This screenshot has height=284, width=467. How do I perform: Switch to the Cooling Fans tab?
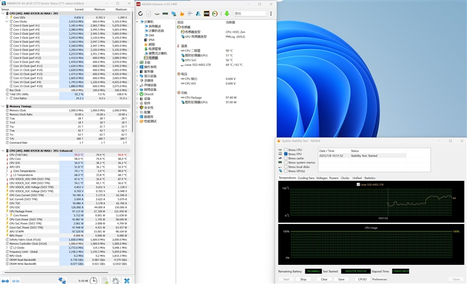[306, 178]
